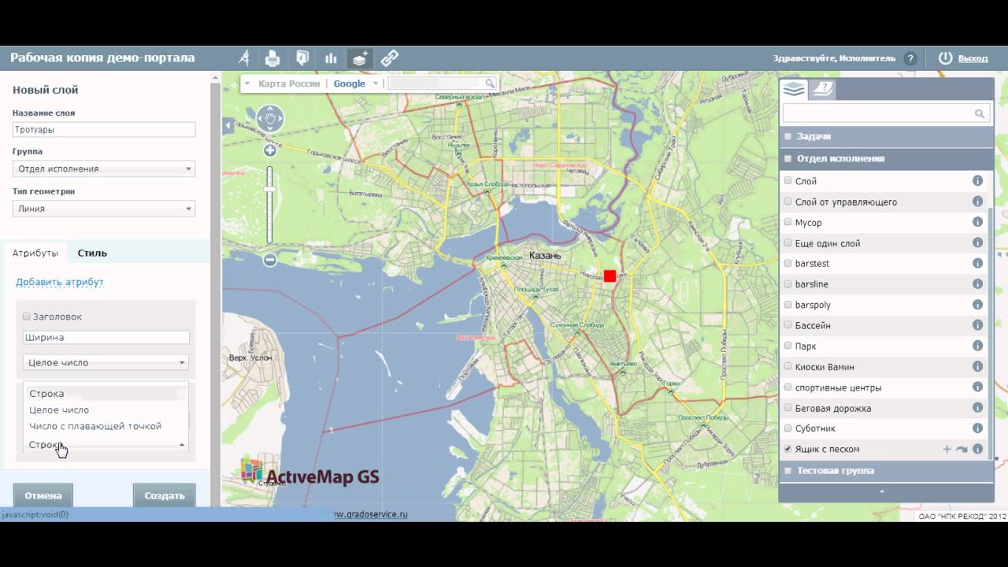1008x567 pixels.
Task: Click the map zoom slider handle
Action: 270,188
